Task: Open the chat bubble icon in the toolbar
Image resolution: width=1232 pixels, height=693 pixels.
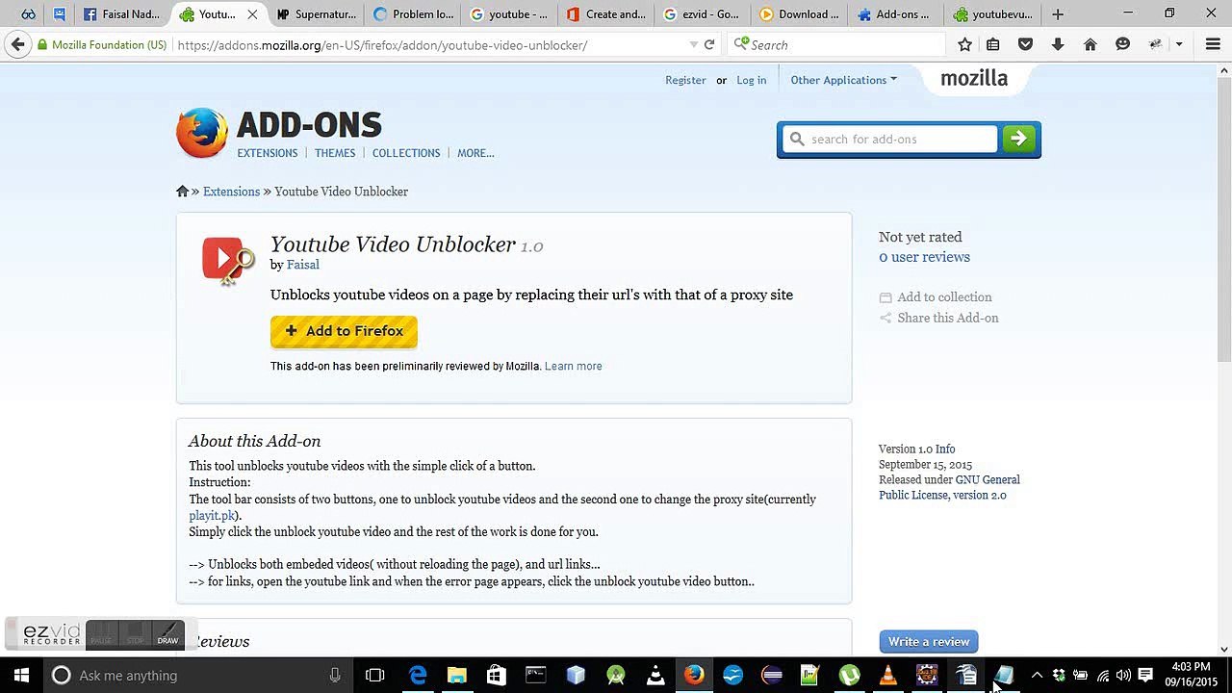Action: click(x=1122, y=44)
